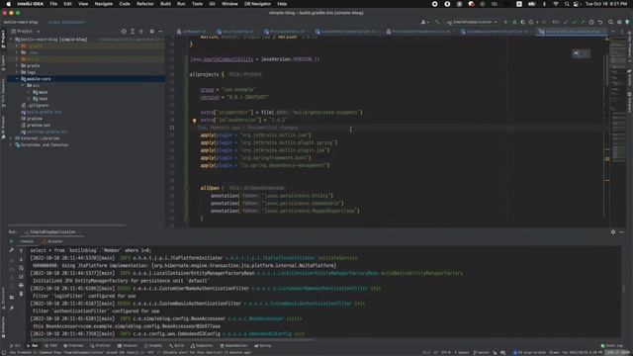
Task: Collapse the module-core folder
Action: click(x=17, y=79)
